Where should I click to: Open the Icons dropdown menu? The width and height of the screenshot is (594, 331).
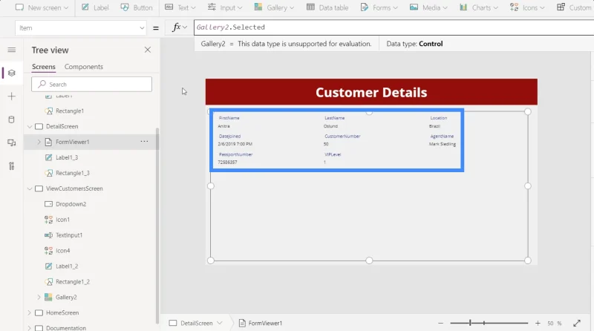click(527, 7)
